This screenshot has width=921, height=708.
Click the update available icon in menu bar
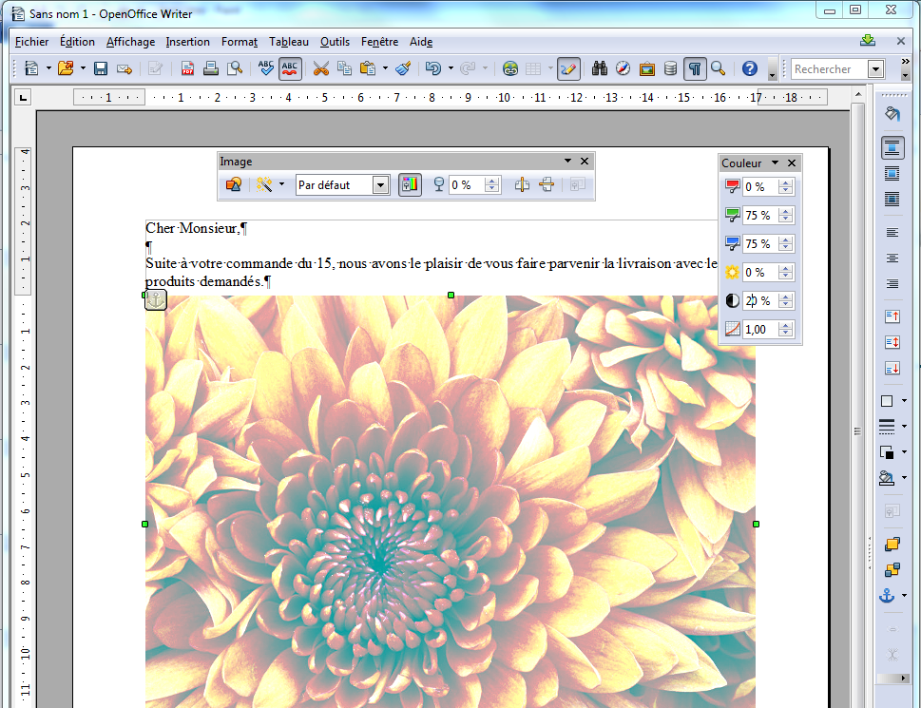point(868,41)
